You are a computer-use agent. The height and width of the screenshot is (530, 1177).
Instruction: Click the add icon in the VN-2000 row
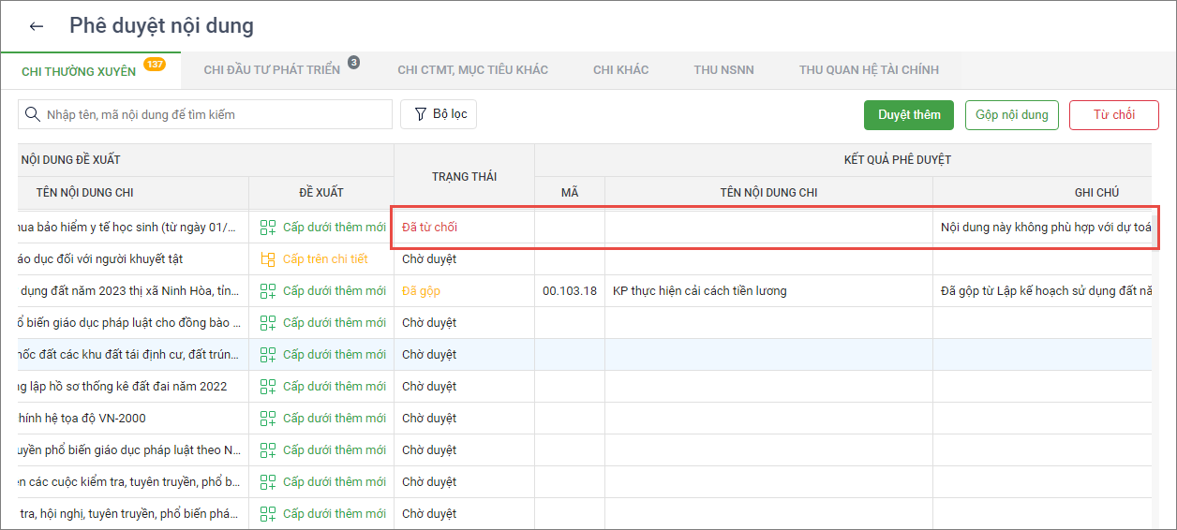coord(269,419)
